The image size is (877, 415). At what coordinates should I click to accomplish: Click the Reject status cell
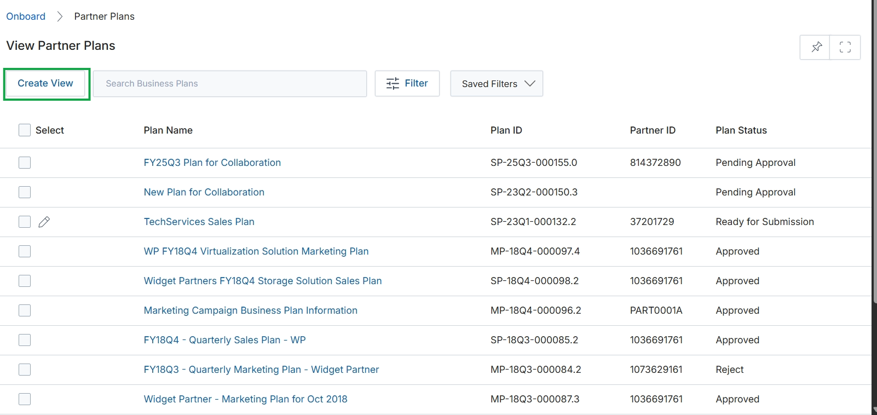coord(730,370)
